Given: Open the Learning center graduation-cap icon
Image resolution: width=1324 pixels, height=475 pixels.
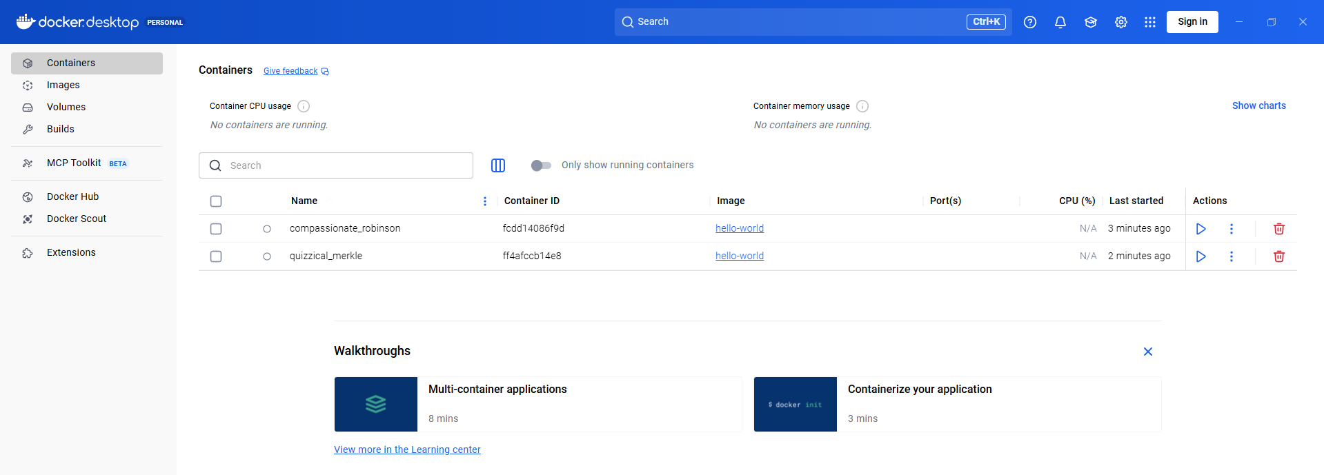Looking at the screenshot, I should pos(1091,22).
